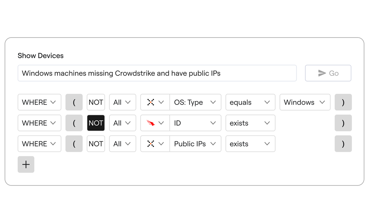
Task: Click the plus icon to add a filter row
Action: (26, 164)
